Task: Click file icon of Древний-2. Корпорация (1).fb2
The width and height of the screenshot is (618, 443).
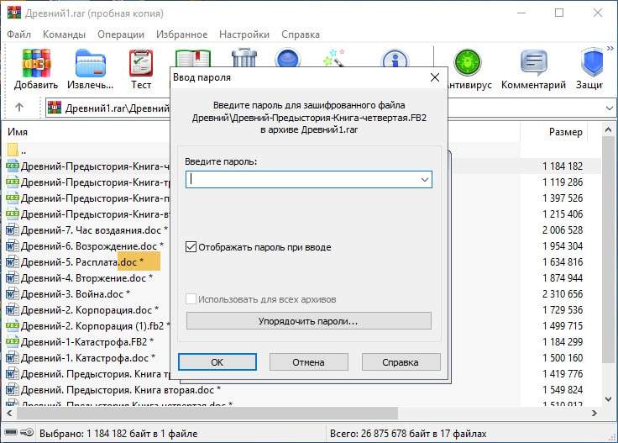Action: [13, 326]
